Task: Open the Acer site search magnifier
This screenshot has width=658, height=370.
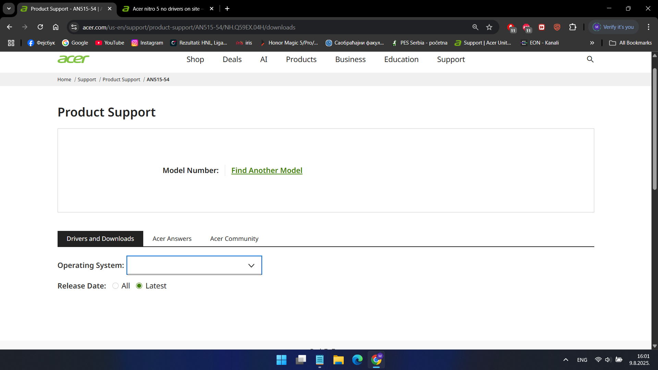Action: coord(590,59)
